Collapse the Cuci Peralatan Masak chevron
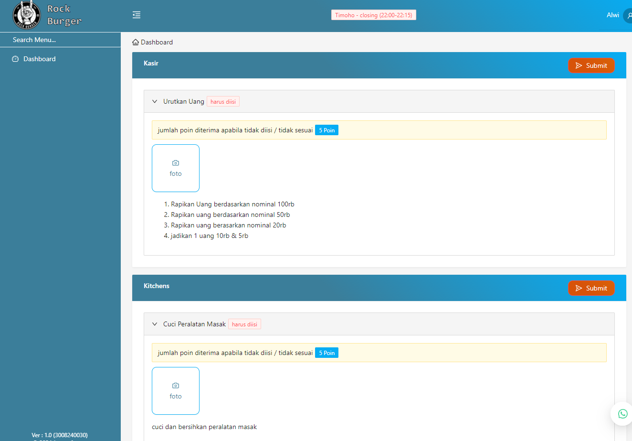 tap(155, 324)
